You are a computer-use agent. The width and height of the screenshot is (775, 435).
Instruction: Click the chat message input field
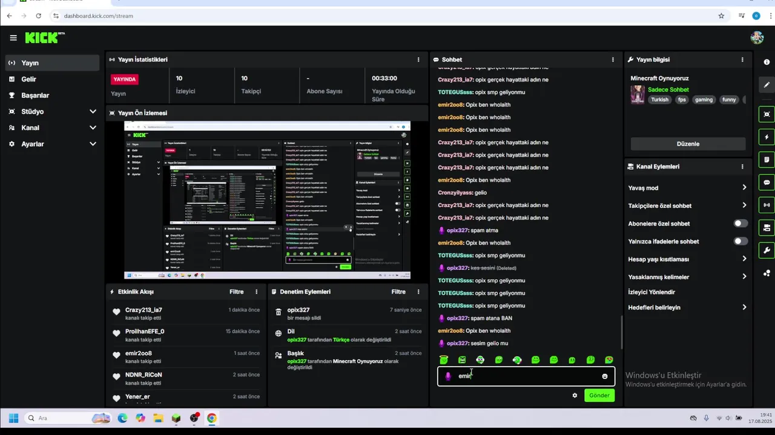[526, 376]
